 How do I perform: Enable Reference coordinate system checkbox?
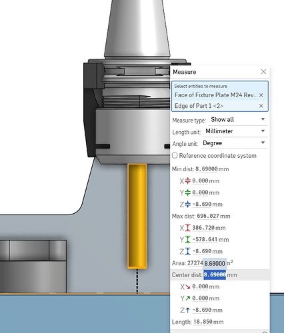tap(175, 155)
